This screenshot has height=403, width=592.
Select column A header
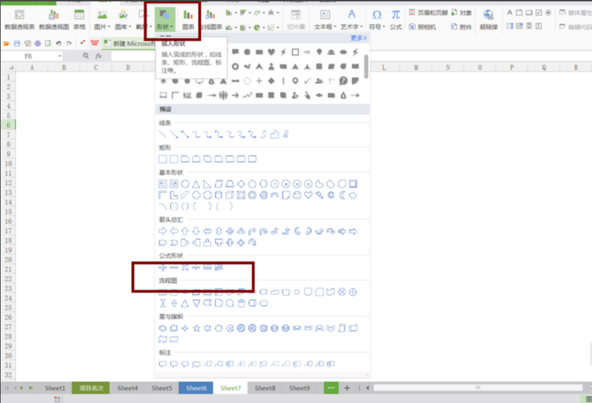31,67
